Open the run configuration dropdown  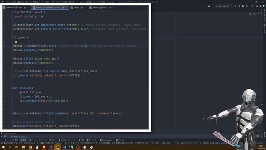tap(224, 6)
